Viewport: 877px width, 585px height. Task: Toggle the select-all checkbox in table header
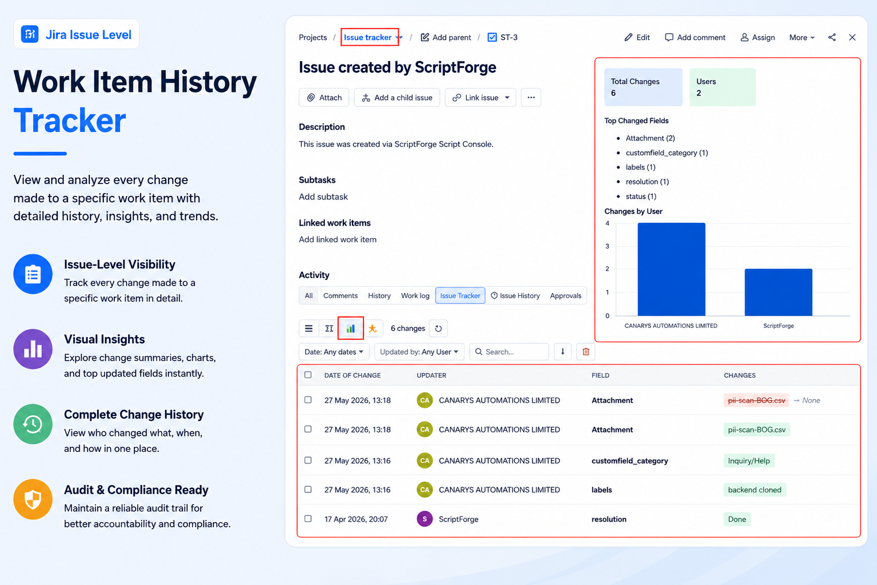point(308,375)
